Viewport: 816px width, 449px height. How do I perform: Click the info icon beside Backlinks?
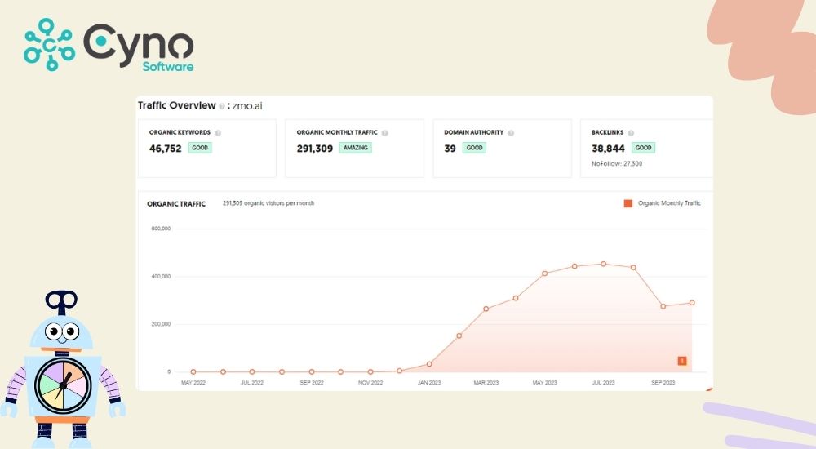pyautogui.click(x=631, y=132)
